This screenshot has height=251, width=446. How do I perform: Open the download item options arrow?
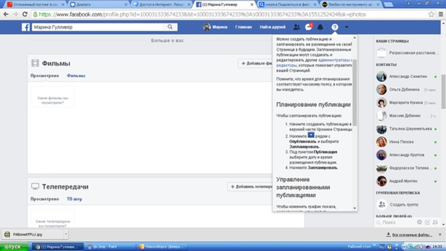pos(66,234)
